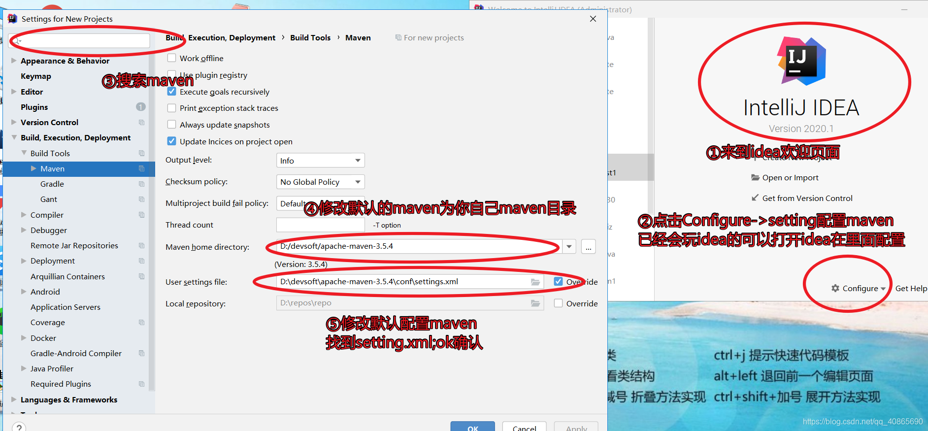The height and width of the screenshot is (431, 928).
Task: Click the project-level icon next to Gradle-Android Compiler
Action: click(142, 353)
